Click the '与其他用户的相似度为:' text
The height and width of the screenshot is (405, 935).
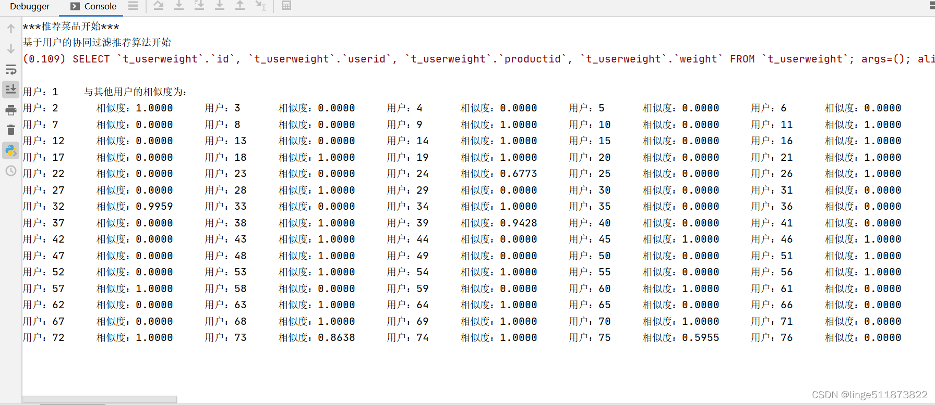136,92
